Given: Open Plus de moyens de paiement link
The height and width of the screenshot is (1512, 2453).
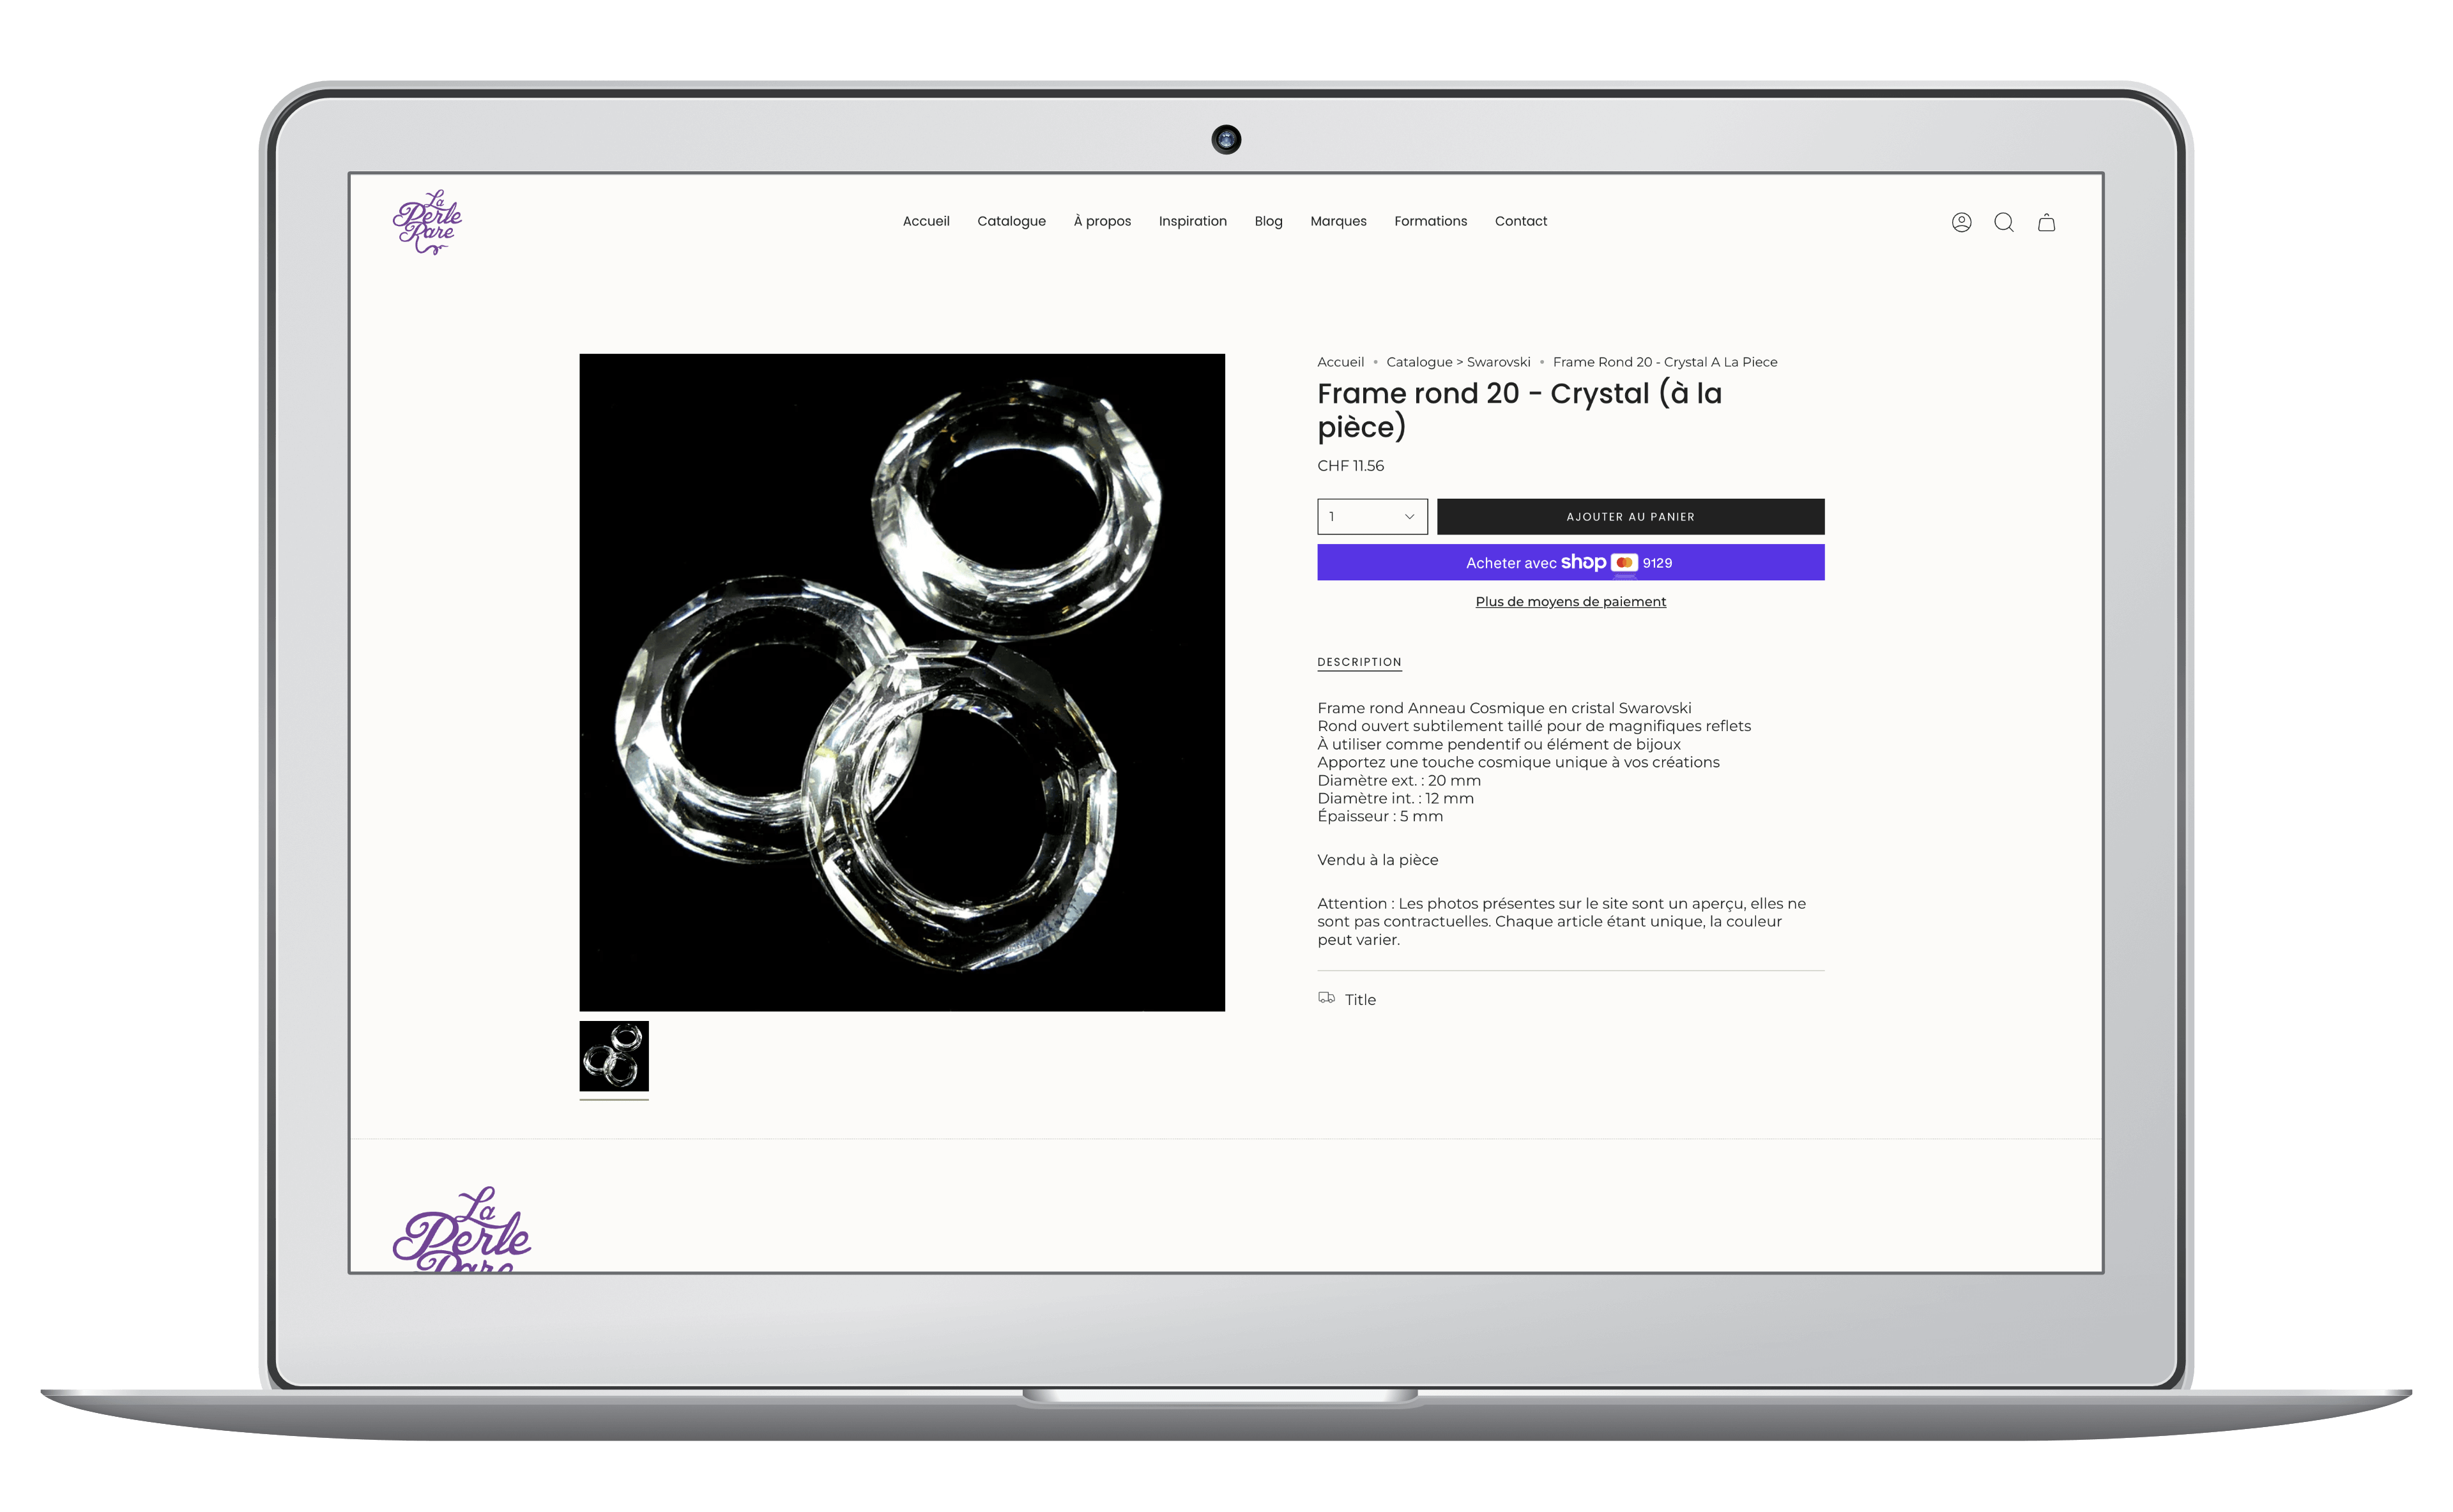Looking at the screenshot, I should [1570, 601].
